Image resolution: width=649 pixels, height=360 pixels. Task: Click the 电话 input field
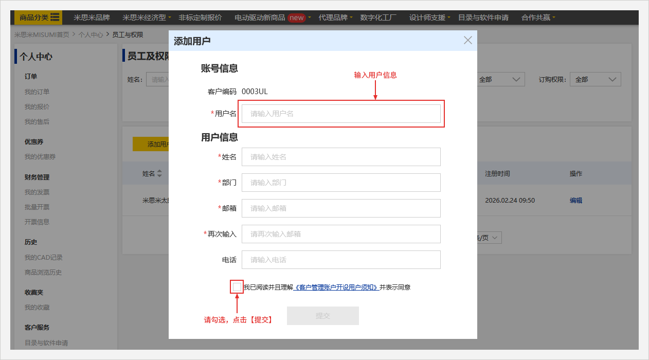[341, 260]
